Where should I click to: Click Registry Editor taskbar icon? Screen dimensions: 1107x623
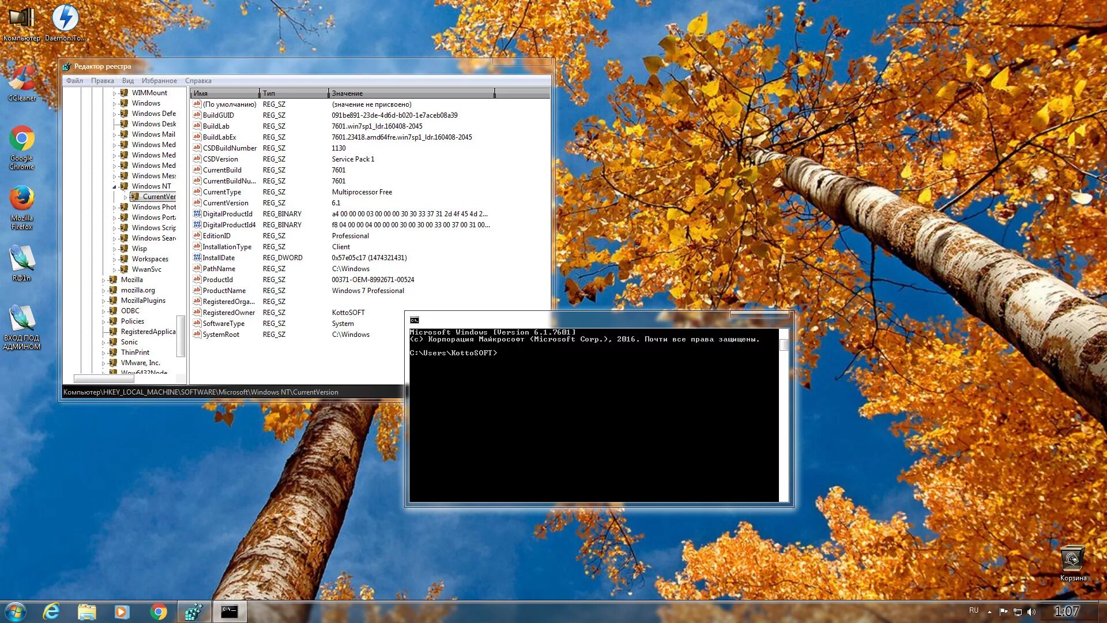(x=194, y=611)
